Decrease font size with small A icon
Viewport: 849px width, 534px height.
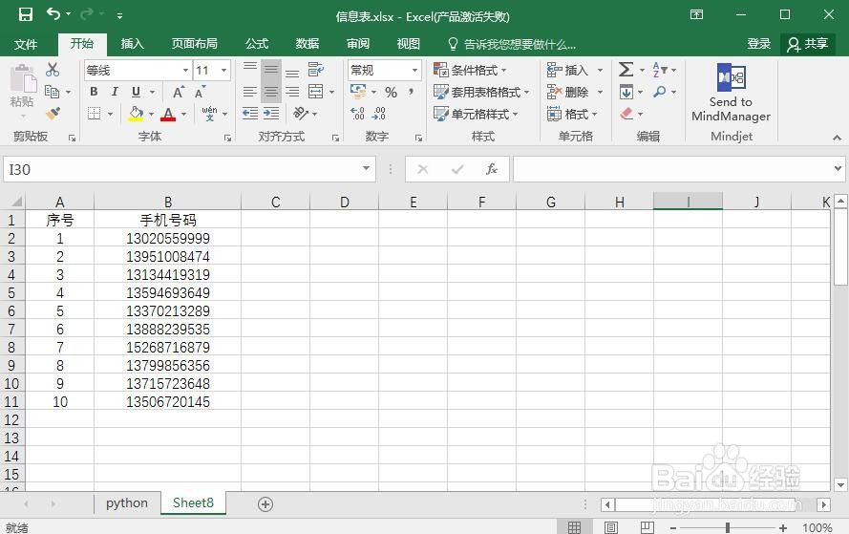point(200,92)
